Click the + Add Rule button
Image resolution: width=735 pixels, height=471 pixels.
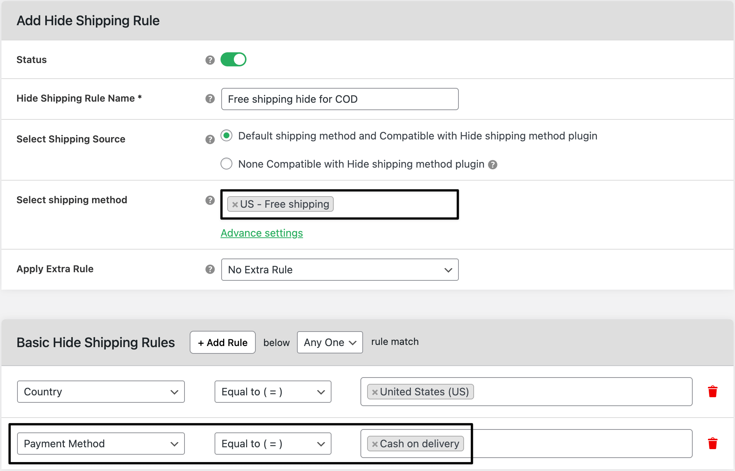[x=222, y=342]
